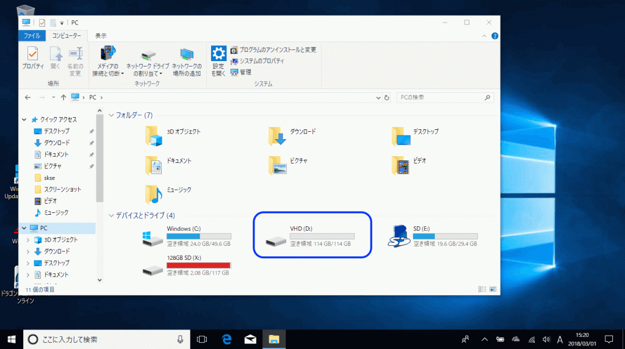Image resolution: width=625 pixels, height=349 pixels.
Task: Click the PC address bar breadcrumb
Action: pos(93,97)
